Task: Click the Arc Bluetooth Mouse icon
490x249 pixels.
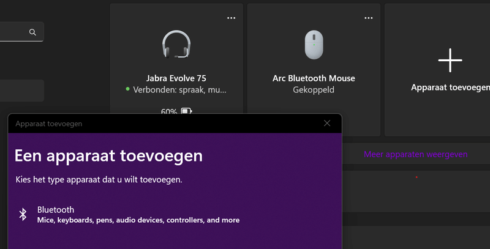Action: (x=314, y=45)
